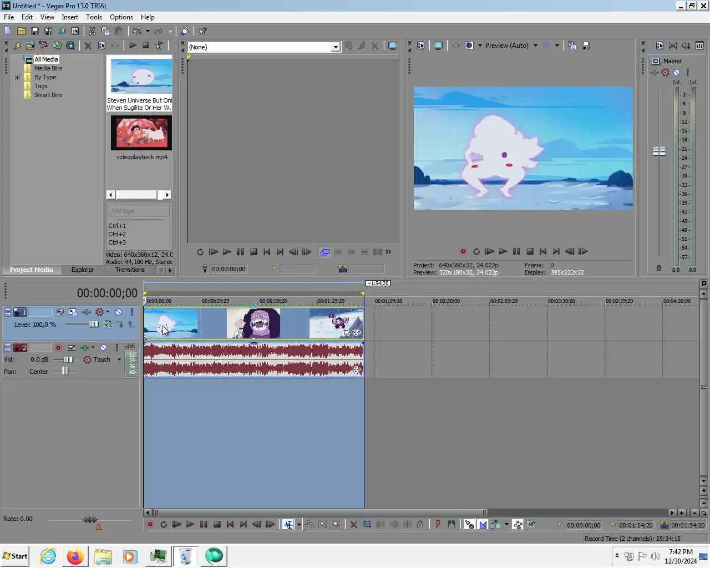Click Master bus FX gear icon

click(665, 72)
